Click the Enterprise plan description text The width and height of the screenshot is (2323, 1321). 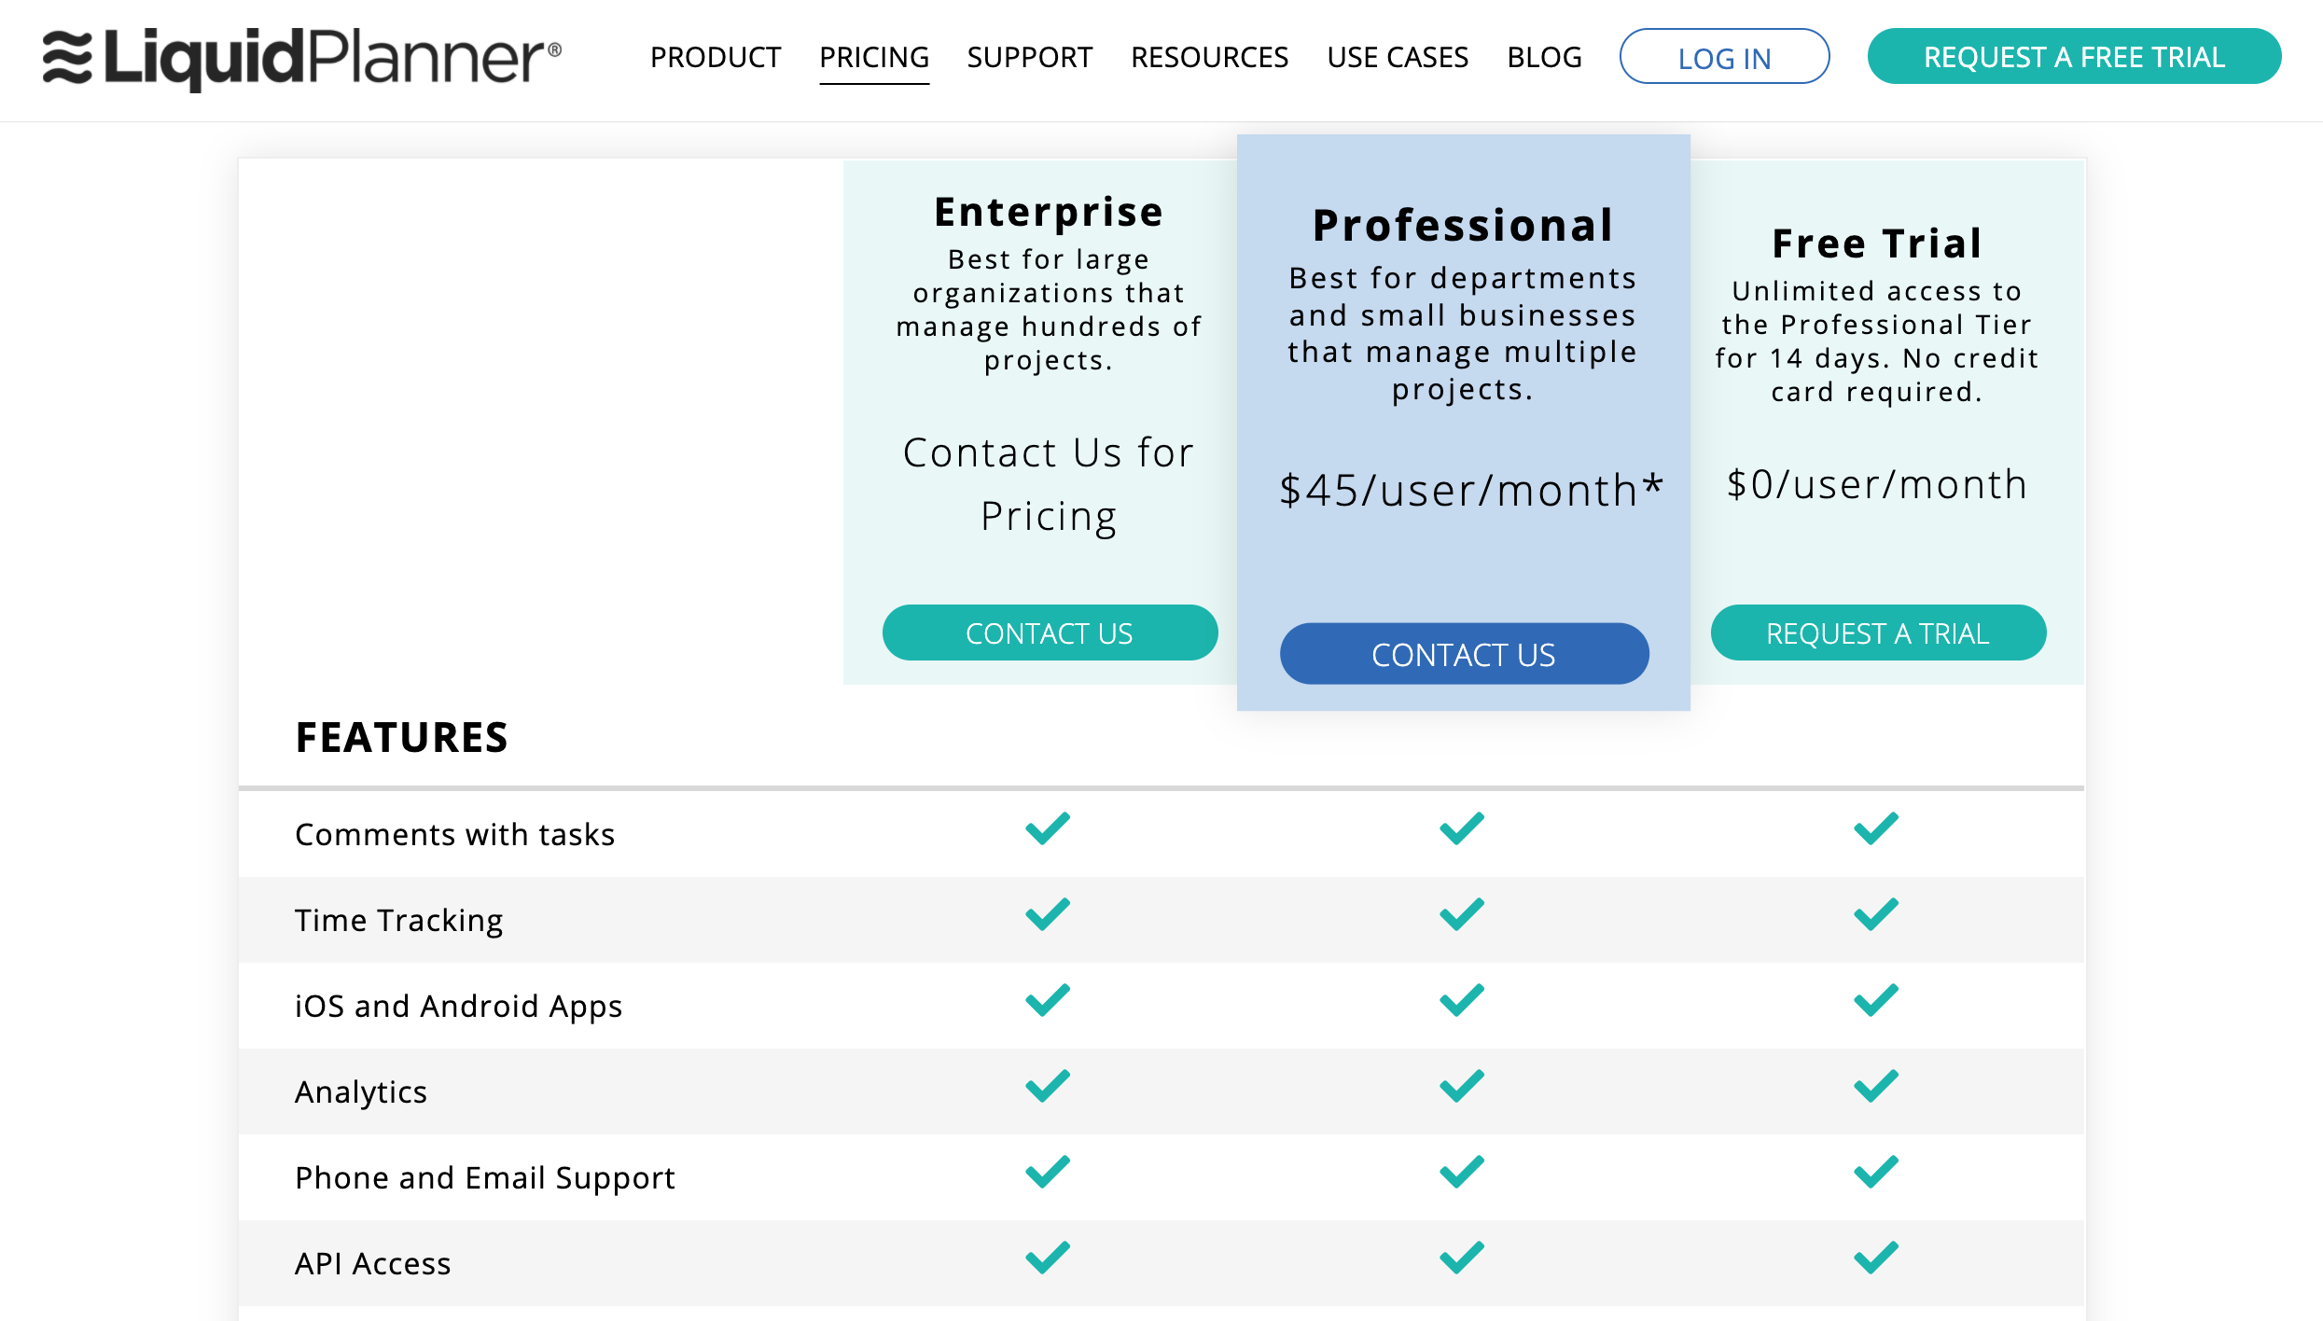click(x=1050, y=310)
